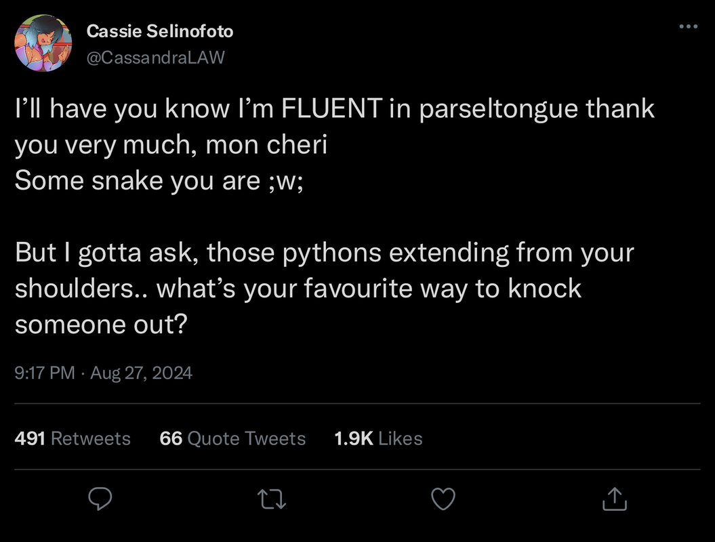Image resolution: width=715 pixels, height=542 pixels.
Task: Click the 9:17 PM timestamp
Action: click(45, 373)
